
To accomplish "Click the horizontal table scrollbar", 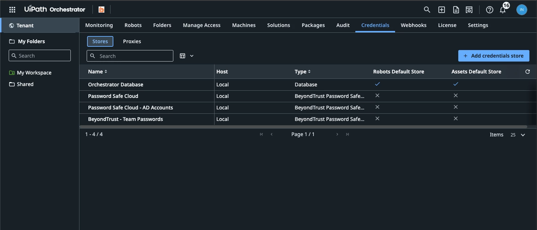I will (x=303, y=127).
